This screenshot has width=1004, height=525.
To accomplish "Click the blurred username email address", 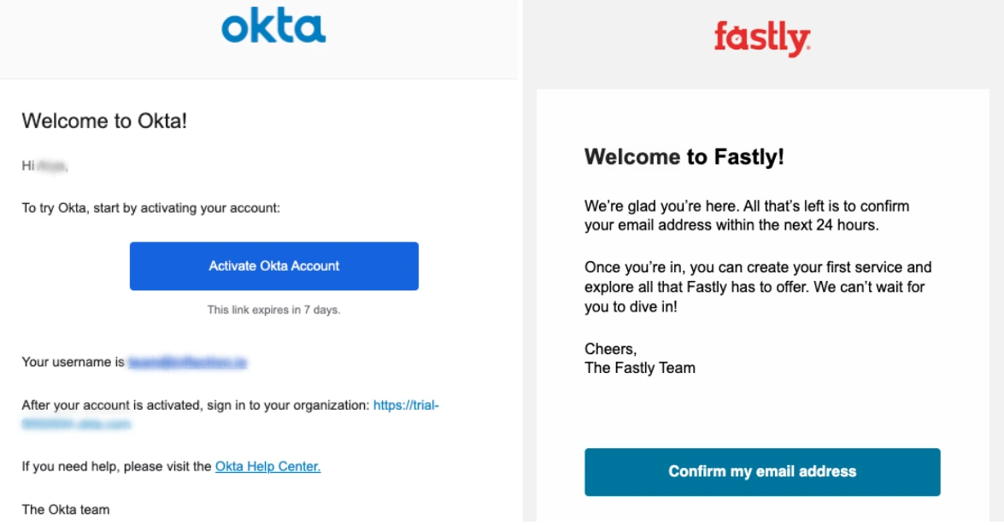I will [x=187, y=363].
